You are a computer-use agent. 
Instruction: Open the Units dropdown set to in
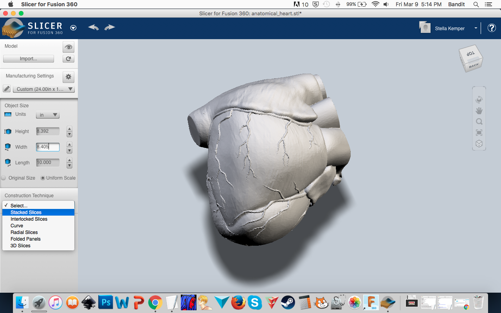(x=48, y=115)
